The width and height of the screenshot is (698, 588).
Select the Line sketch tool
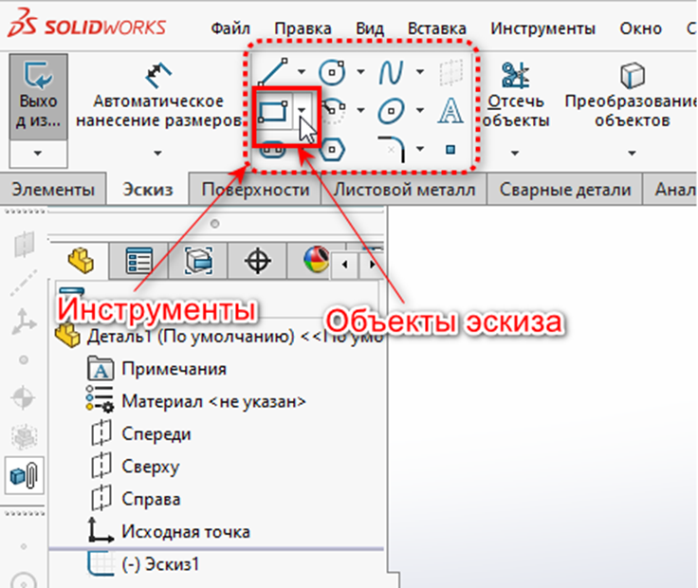pos(272,71)
